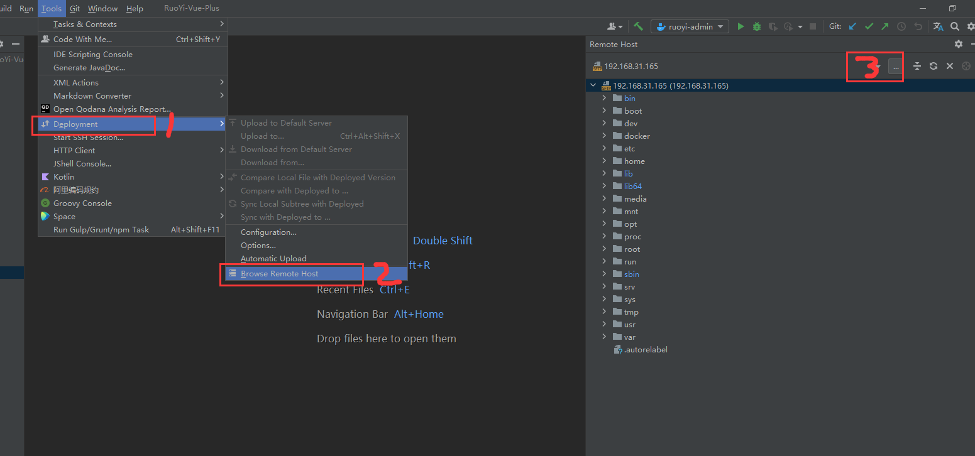Screen dimensions: 975x456
Task: Click the ellipsis server configuration button
Action: (896, 66)
